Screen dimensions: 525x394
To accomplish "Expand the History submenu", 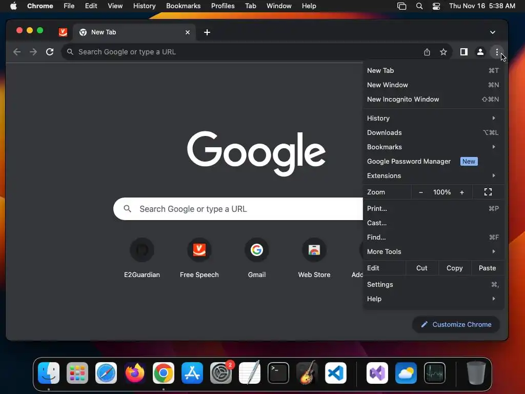I will [433, 118].
